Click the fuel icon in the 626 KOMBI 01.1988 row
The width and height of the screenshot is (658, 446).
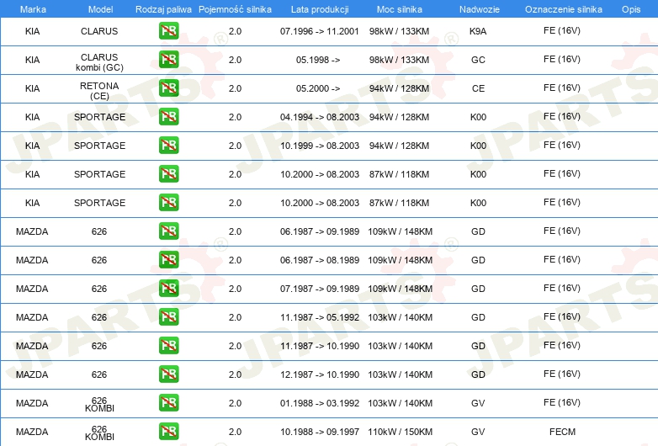tap(168, 403)
